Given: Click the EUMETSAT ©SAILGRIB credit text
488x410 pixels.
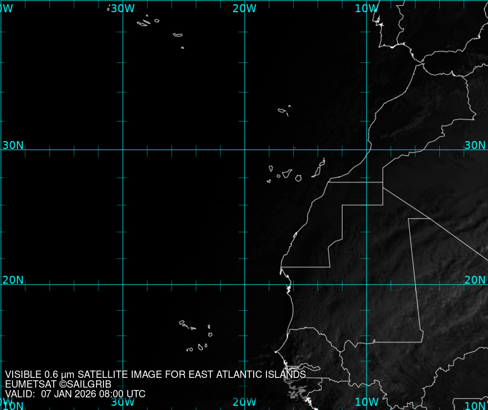Looking at the screenshot, I should pos(58,384).
